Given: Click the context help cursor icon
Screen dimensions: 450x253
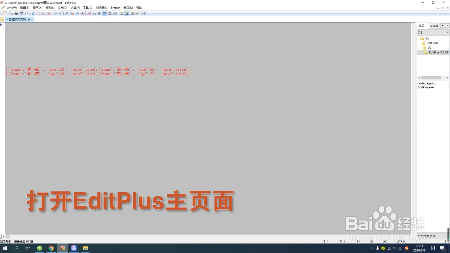Looking at the screenshot, I should click(143, 13).
